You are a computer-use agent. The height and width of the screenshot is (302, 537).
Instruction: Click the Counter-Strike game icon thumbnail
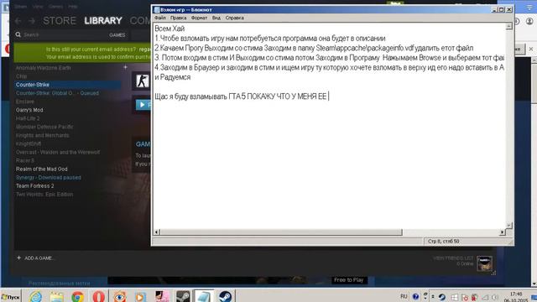click(x=142, y=81)
